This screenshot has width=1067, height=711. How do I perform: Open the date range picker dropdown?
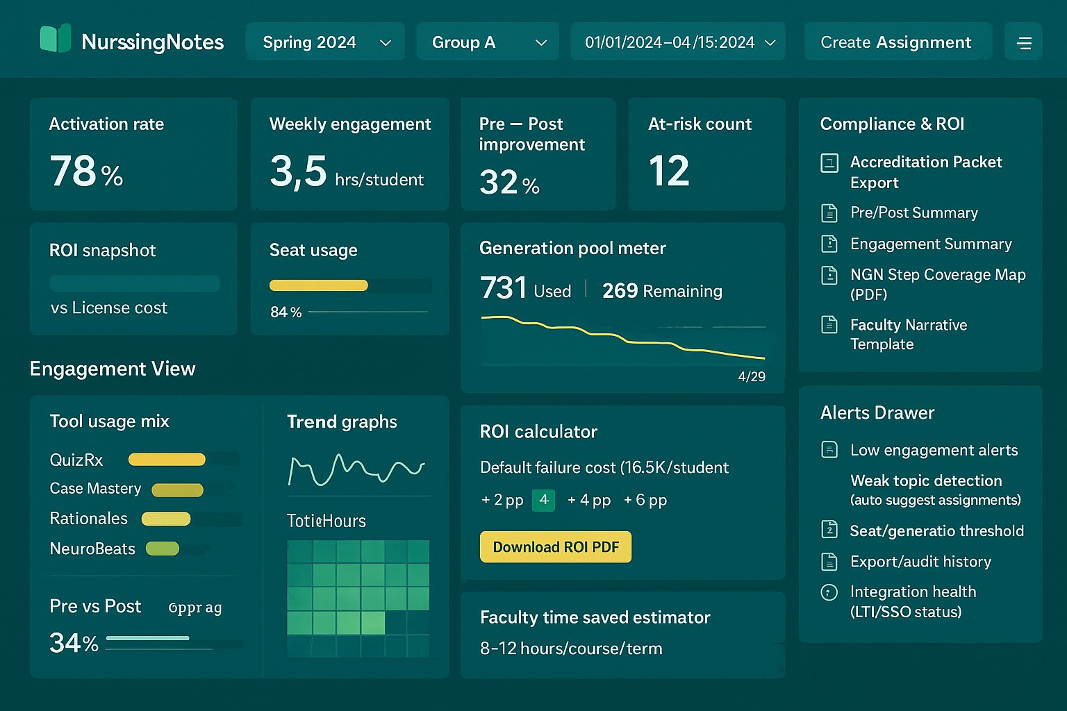677,42
